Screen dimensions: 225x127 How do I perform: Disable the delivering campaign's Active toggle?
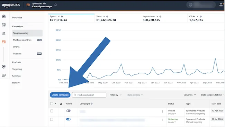(68, 119)
